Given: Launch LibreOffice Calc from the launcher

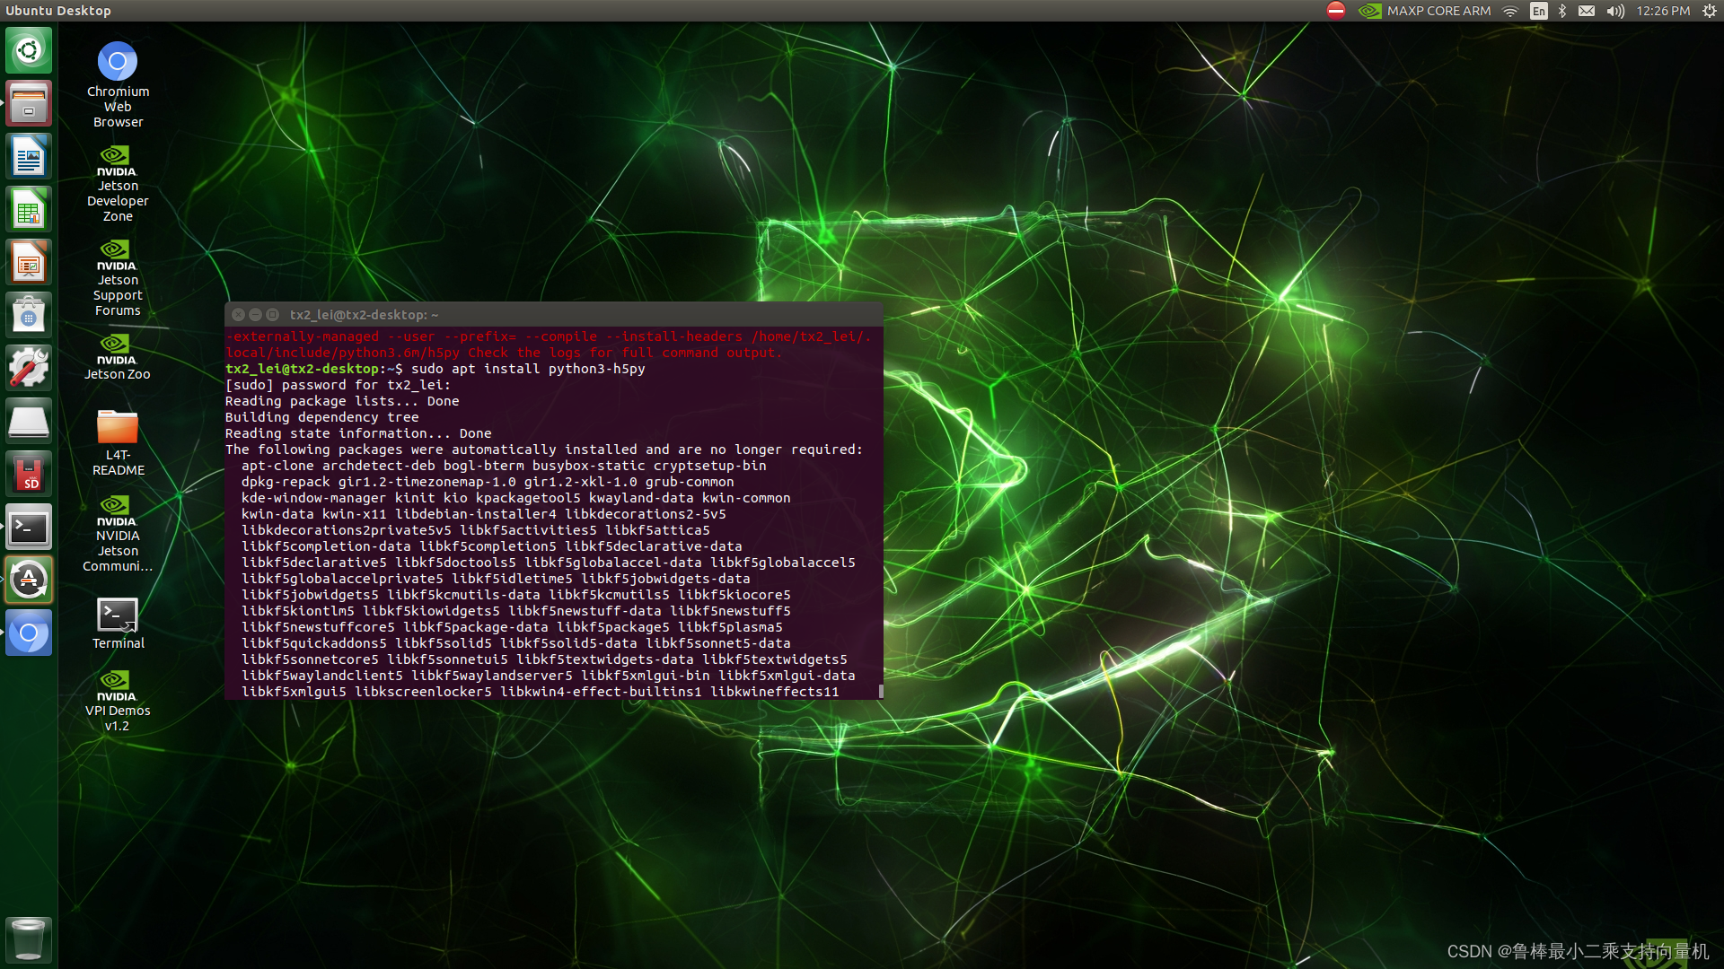Looking at the screenshot, I should [29, 208].
